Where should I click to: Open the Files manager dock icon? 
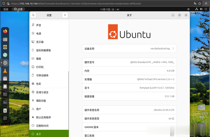pos(5,39)
